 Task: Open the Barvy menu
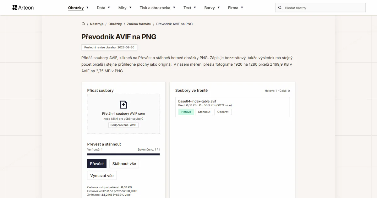tap(210, 8)
